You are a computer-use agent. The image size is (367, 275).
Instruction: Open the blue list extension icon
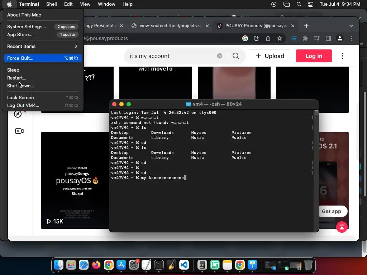(x=294, y=38)
